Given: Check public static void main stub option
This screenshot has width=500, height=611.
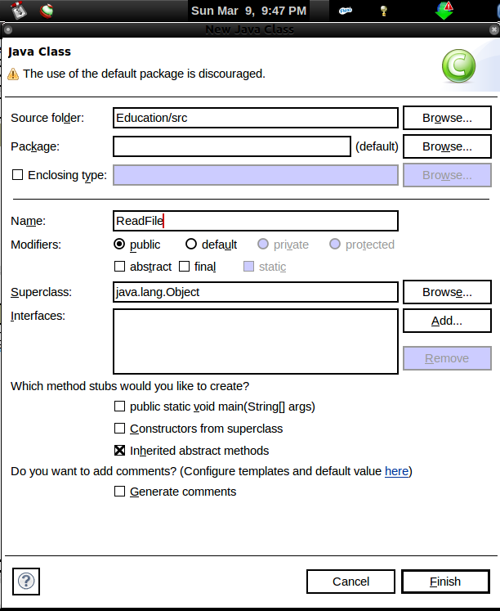Looking at the screenshot, I should coord(120,407).
